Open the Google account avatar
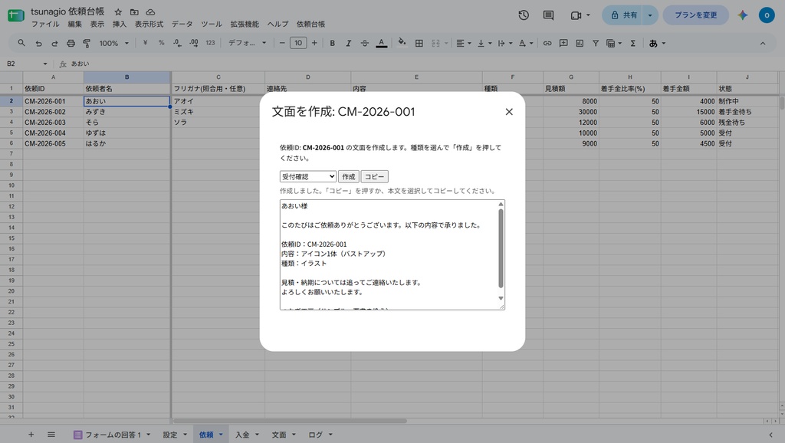This screenshot has height=443, width=785. [x=767, y=15]
